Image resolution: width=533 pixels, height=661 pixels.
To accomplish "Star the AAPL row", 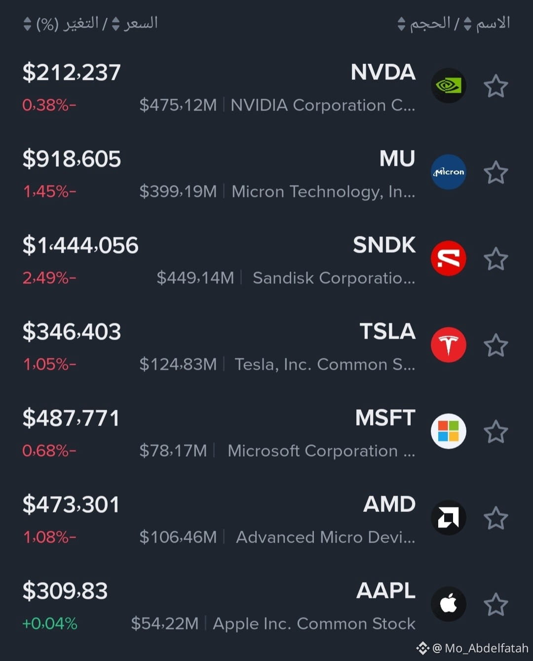I will point(495,604).
